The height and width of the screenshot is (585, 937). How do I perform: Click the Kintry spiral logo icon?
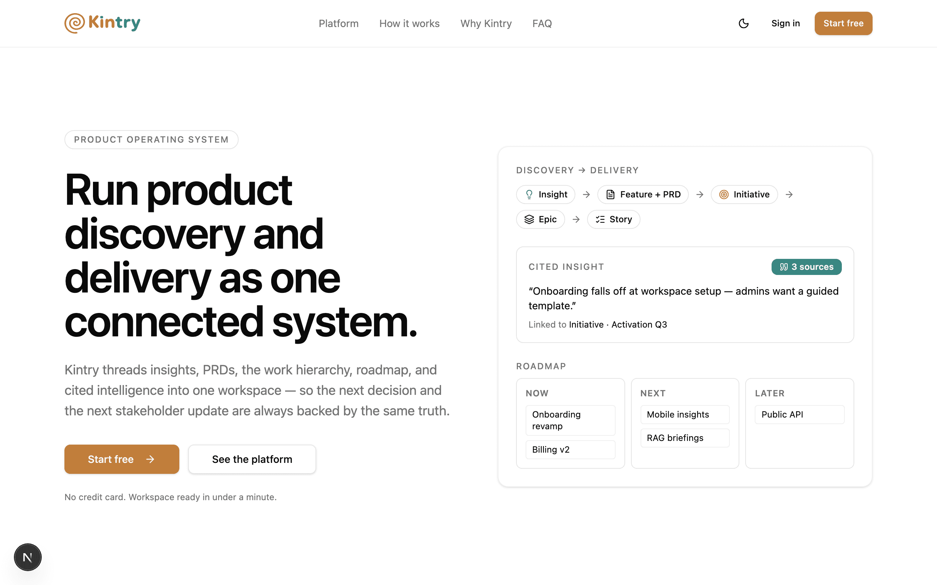point(74,23)
